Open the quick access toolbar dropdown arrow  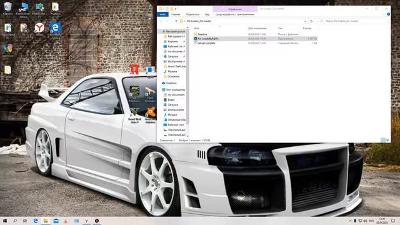[x=176, y=9]
